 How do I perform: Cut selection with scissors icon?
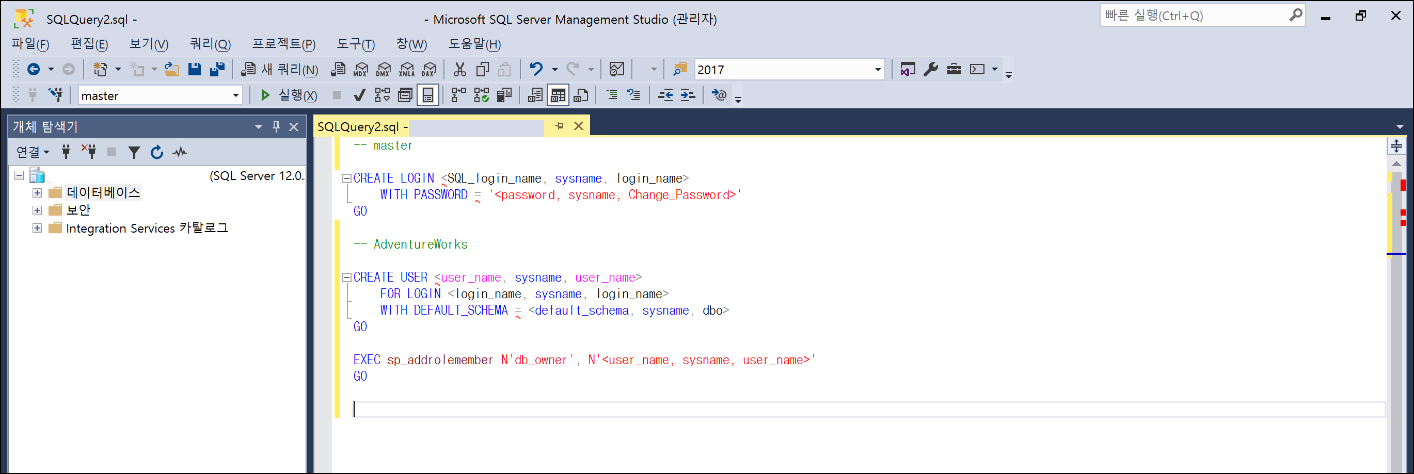tap(459, 69)
